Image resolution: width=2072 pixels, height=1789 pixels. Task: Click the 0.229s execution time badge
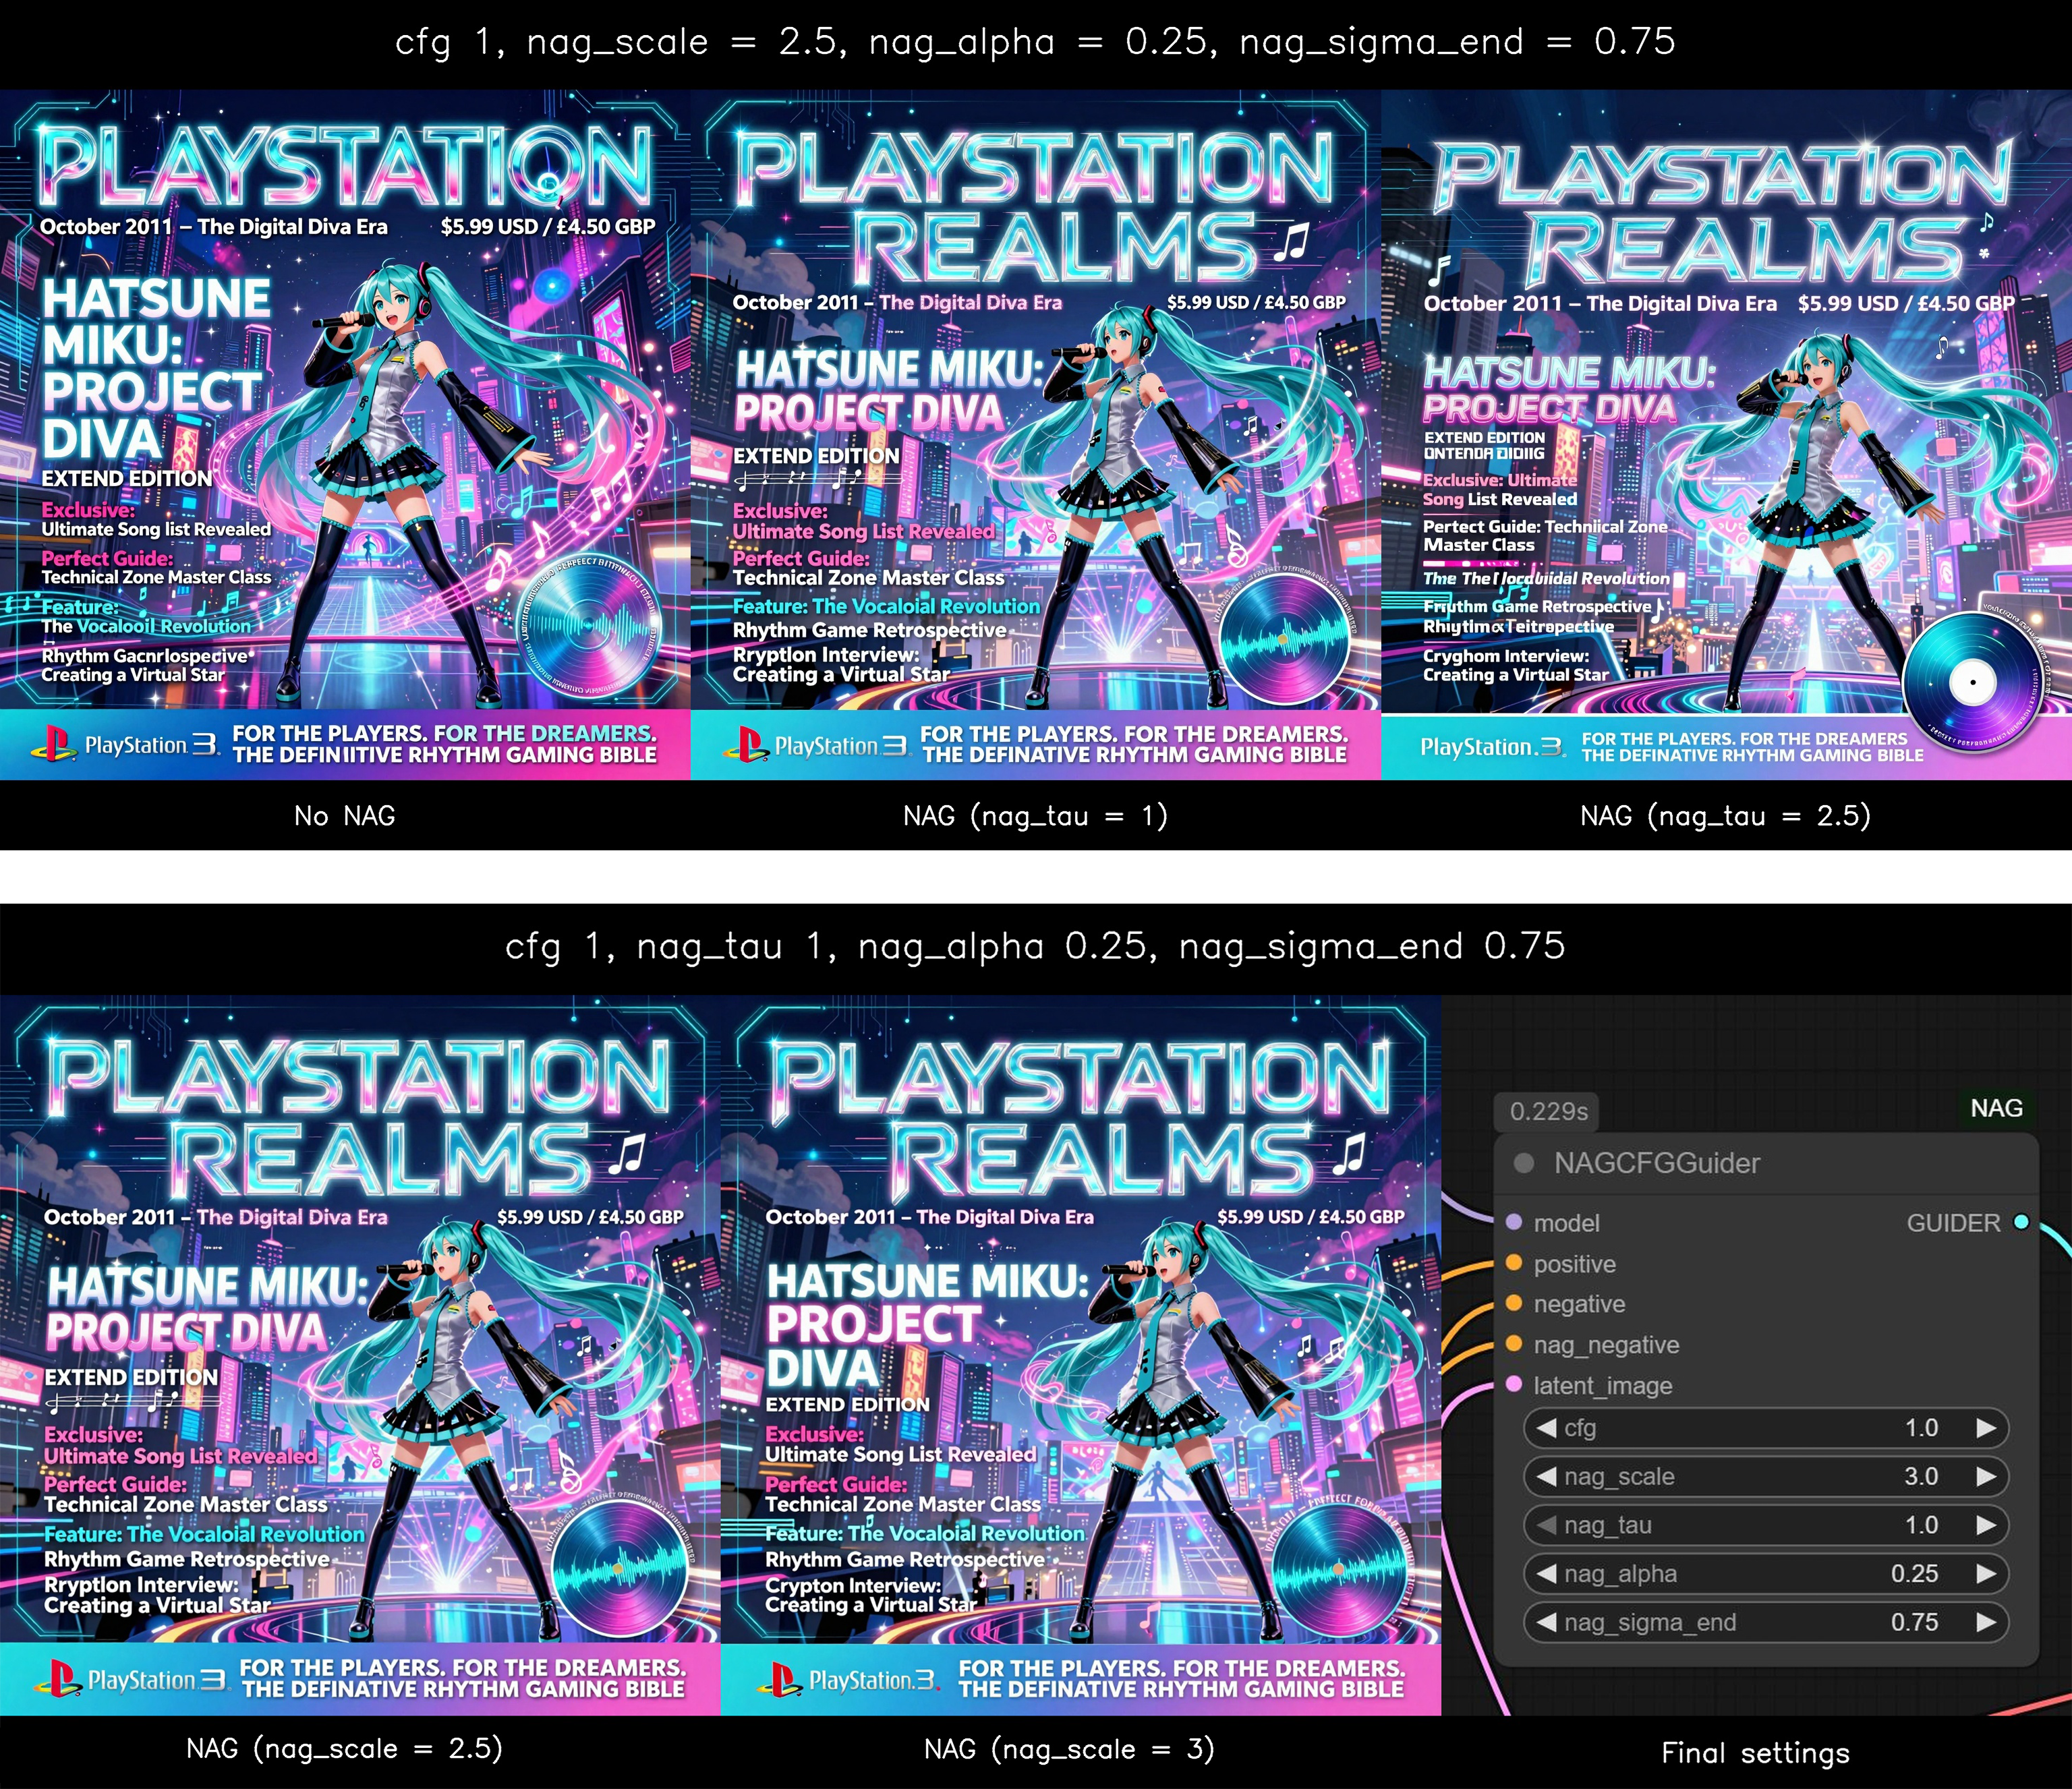tap(1548, 1111)
